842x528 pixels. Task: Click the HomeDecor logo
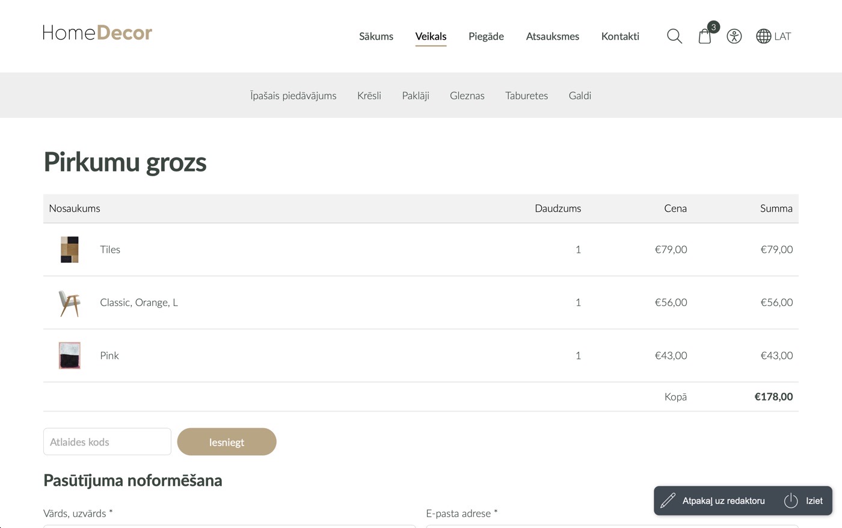point(97,33)
